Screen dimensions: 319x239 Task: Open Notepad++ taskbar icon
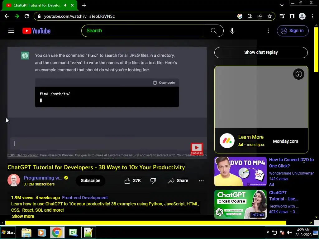89,232
